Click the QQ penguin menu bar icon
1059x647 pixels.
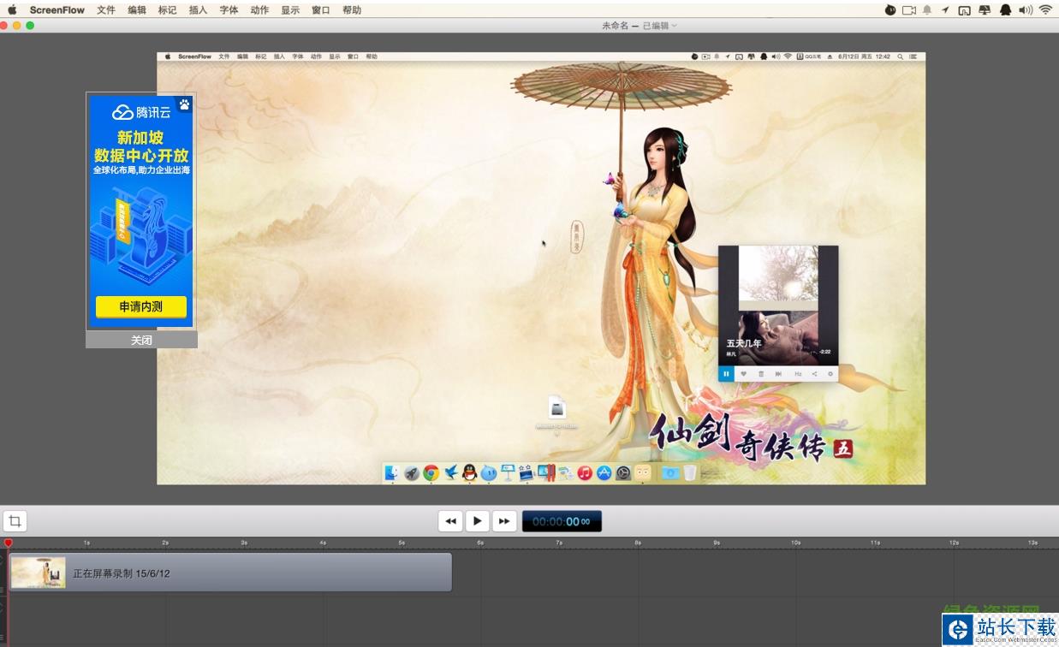click(1005, 10)
